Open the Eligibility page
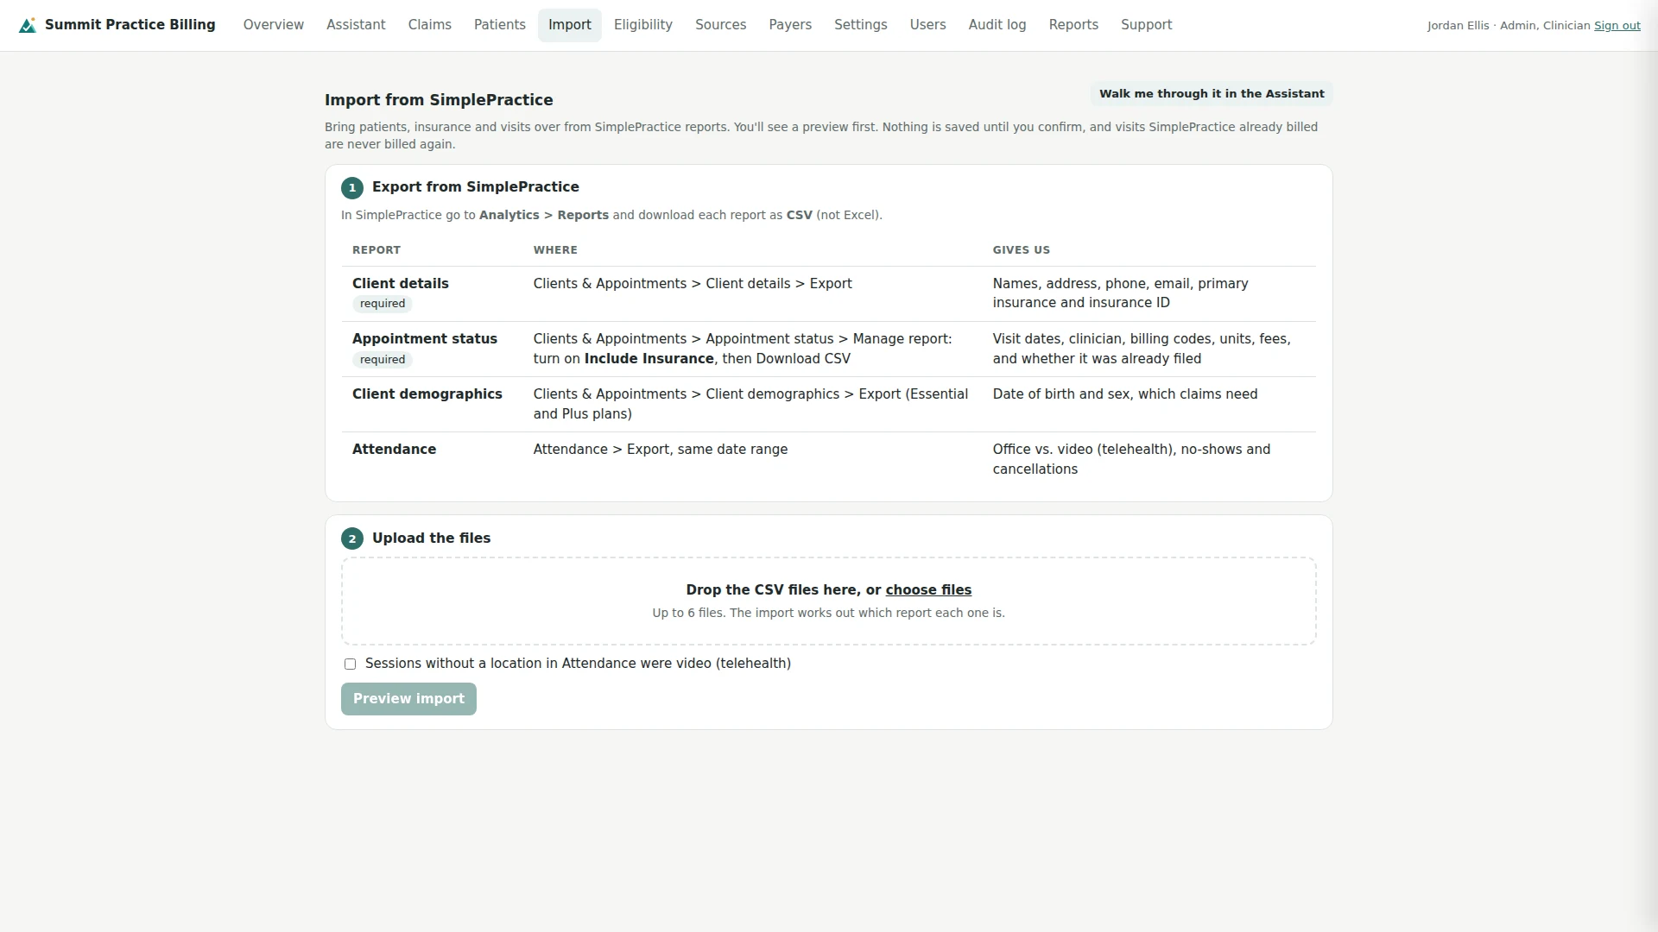 tap(643, 25)
